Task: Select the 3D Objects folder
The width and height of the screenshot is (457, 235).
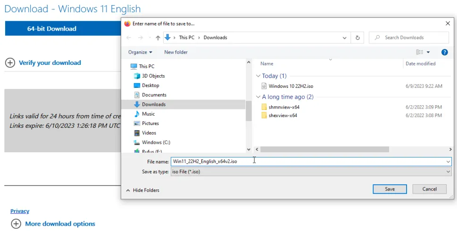Action: pyautogui.click(x=153, y=76)
